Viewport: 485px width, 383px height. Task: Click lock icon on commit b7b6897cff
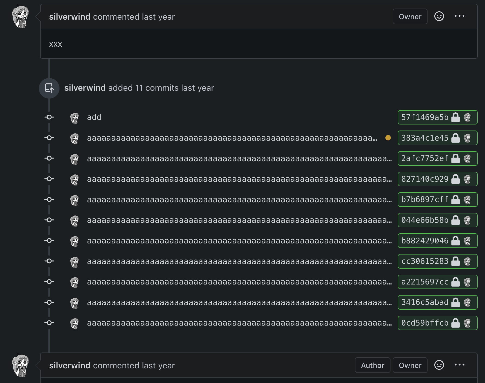455,200
